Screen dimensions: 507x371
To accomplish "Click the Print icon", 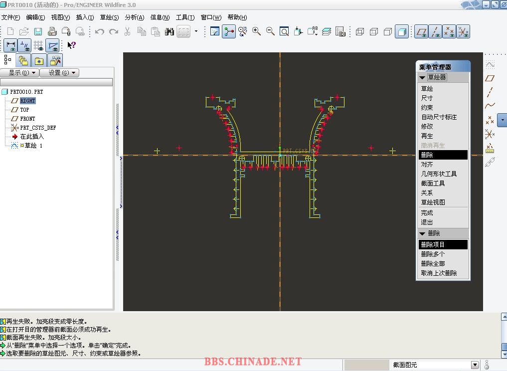I will tap(52, 31).
